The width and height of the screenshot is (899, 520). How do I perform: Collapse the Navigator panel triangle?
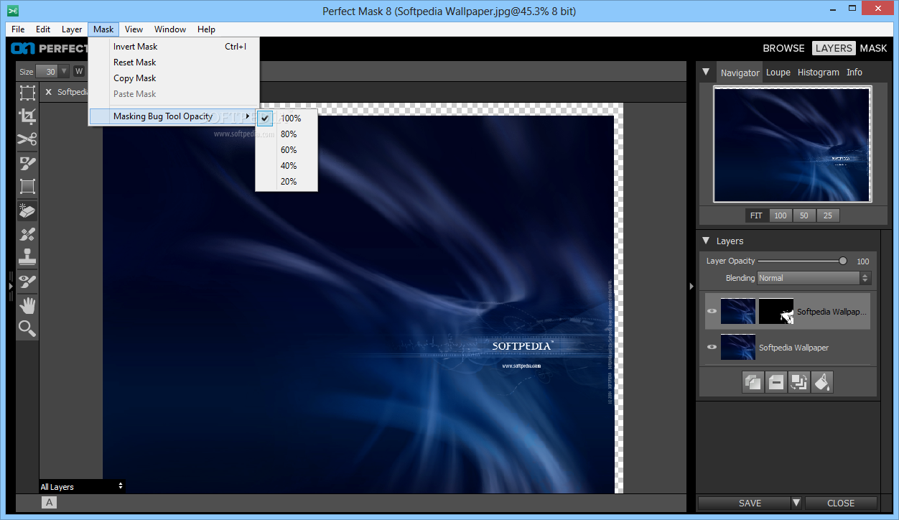point(706,72)
